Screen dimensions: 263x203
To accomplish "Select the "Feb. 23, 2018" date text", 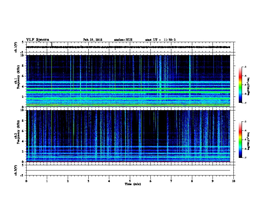I will 93,40.
